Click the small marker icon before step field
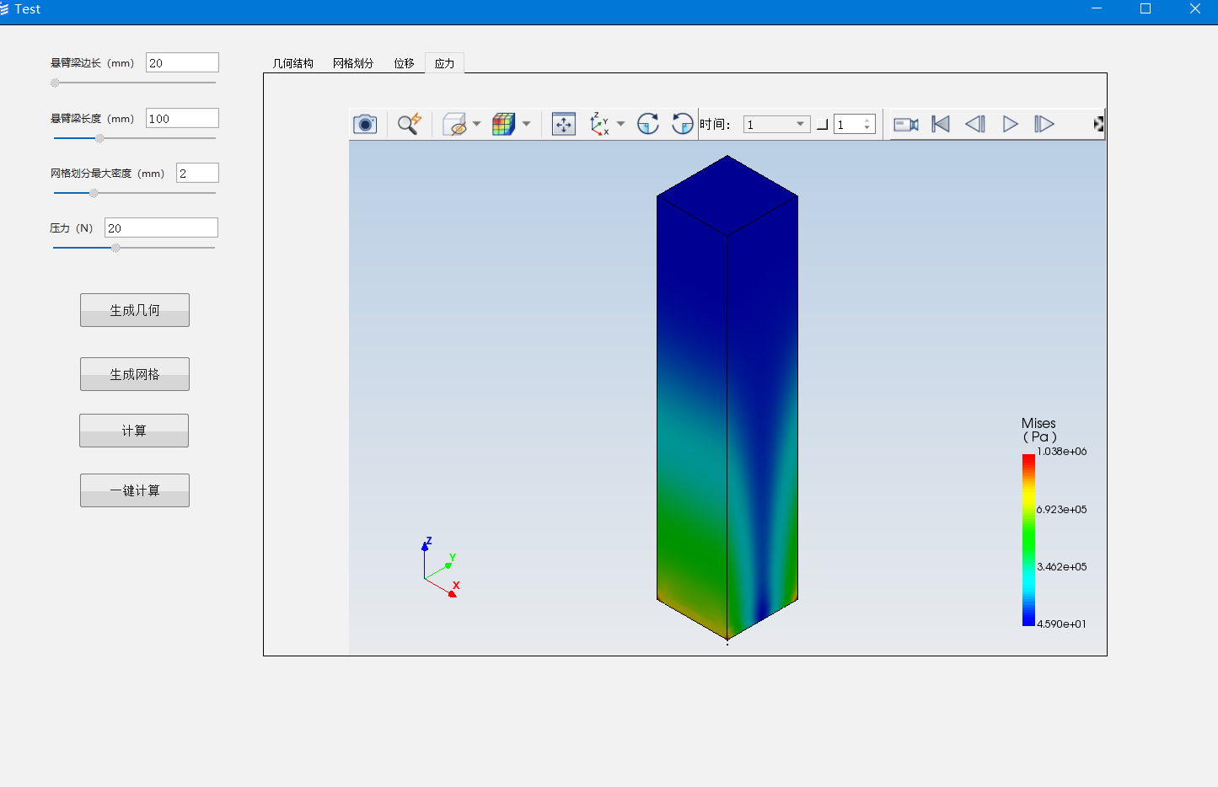The height and width of the screenshot is (787, 1218). click(x=823, y=125)
